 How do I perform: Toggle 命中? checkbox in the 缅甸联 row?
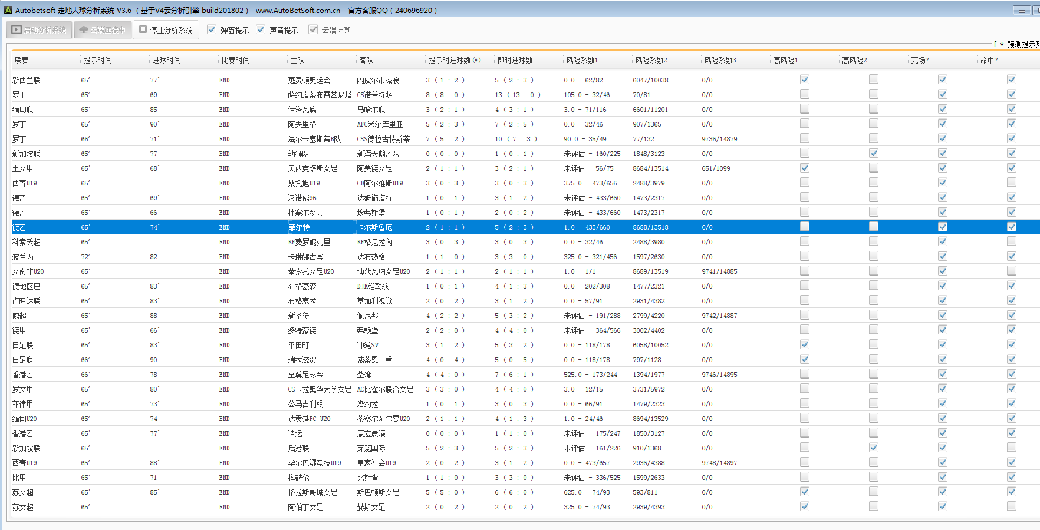point(1012,109)
